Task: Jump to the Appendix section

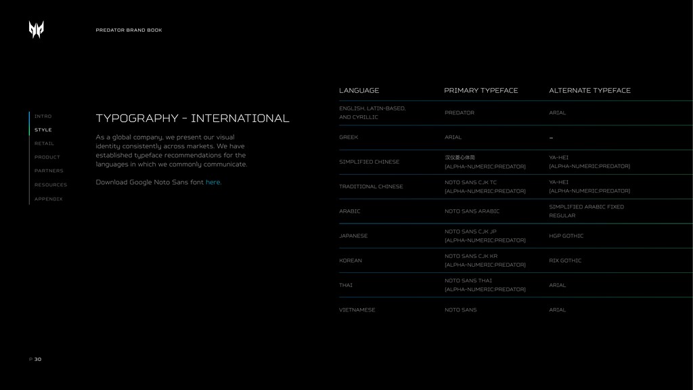Action: click(48, 199)
